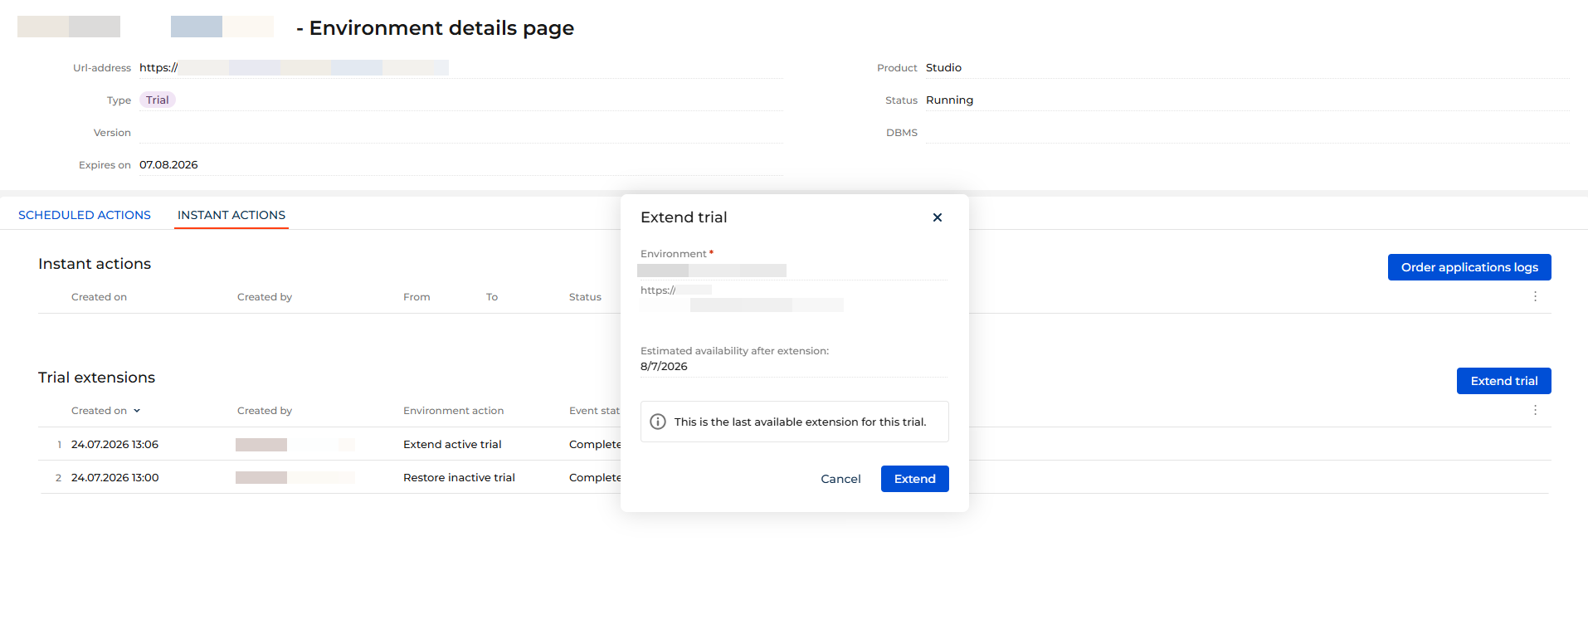Click the From column header
The height and width of the screenshot is (634, 1588).
pos(416,297)
